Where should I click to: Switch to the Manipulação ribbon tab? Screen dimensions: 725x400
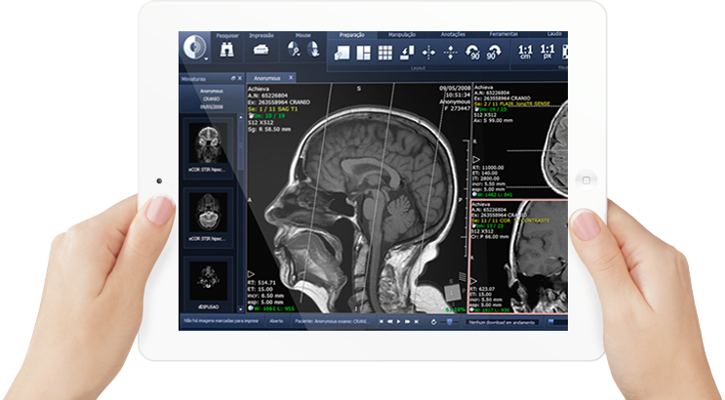point(402,35)
